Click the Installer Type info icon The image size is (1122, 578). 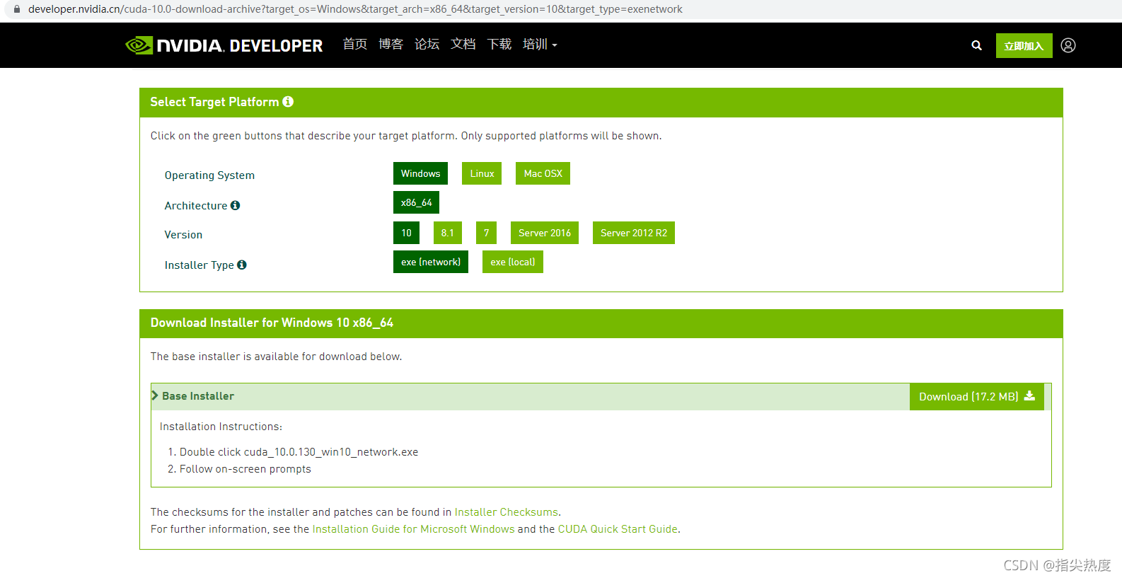coord(242,265)
